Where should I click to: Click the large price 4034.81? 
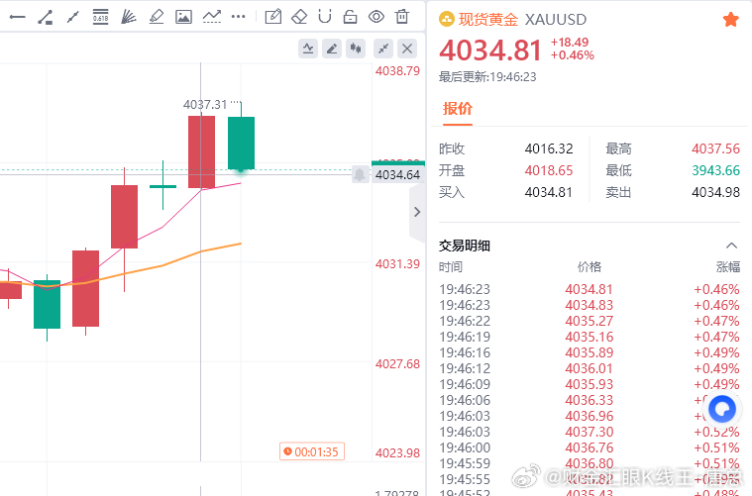490,50
